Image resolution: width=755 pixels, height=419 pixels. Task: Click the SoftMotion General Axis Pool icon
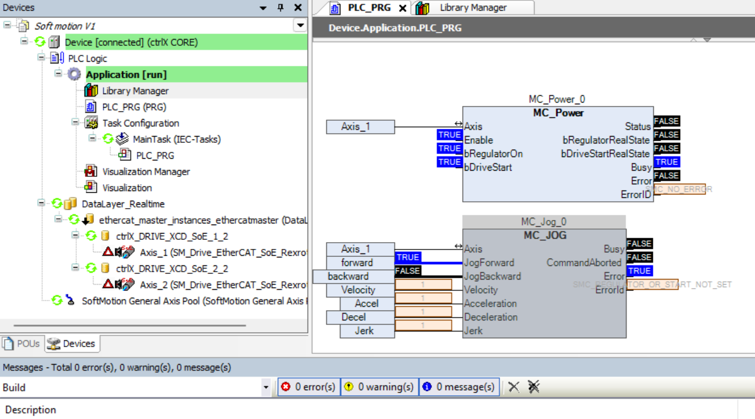coord(70,301)
